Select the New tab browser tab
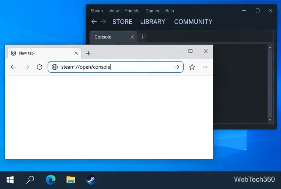Screen dimensions: 281x189 click(44, 53)
